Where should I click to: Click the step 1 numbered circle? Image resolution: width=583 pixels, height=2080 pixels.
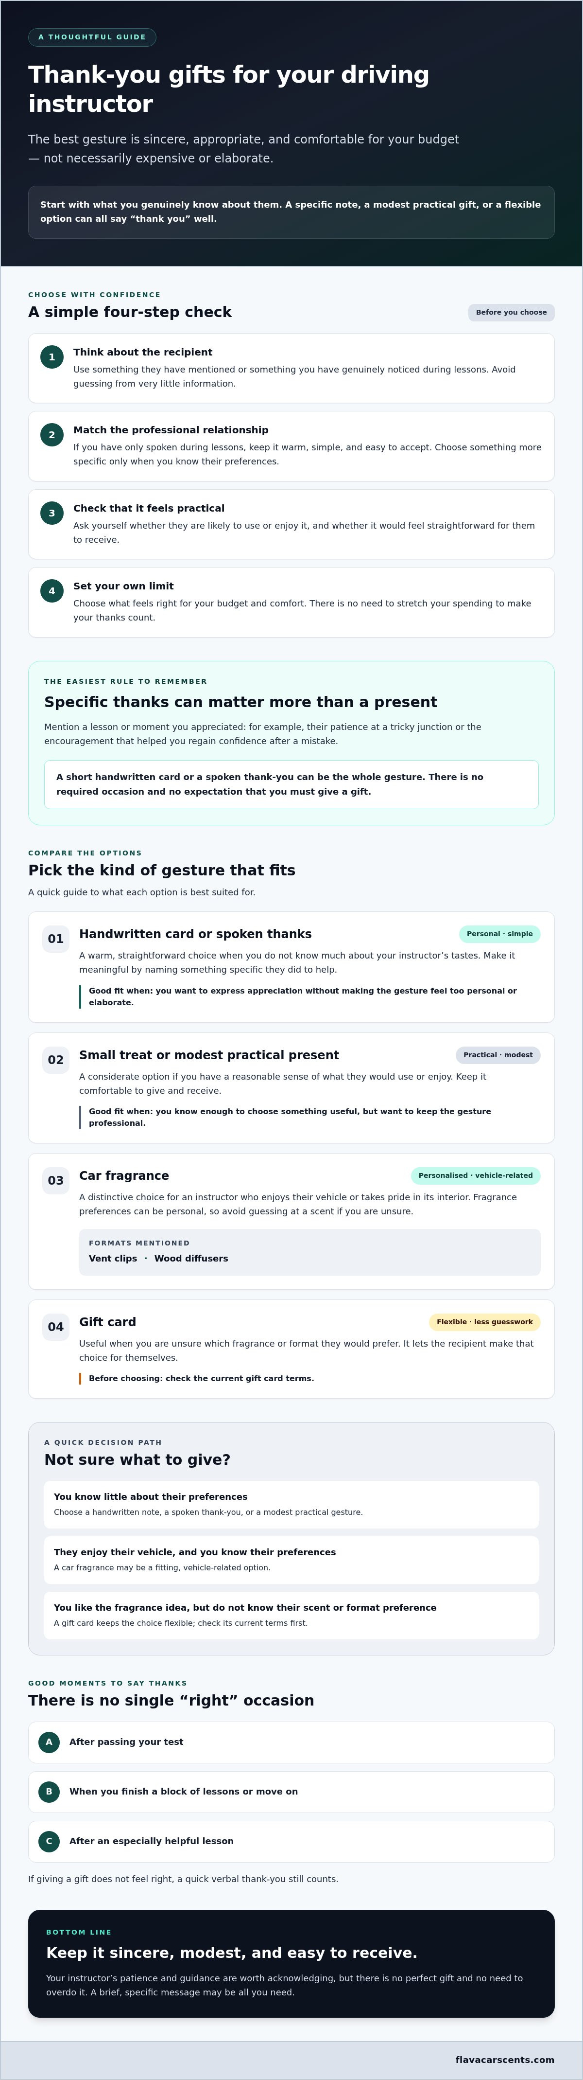coord(51,357)
